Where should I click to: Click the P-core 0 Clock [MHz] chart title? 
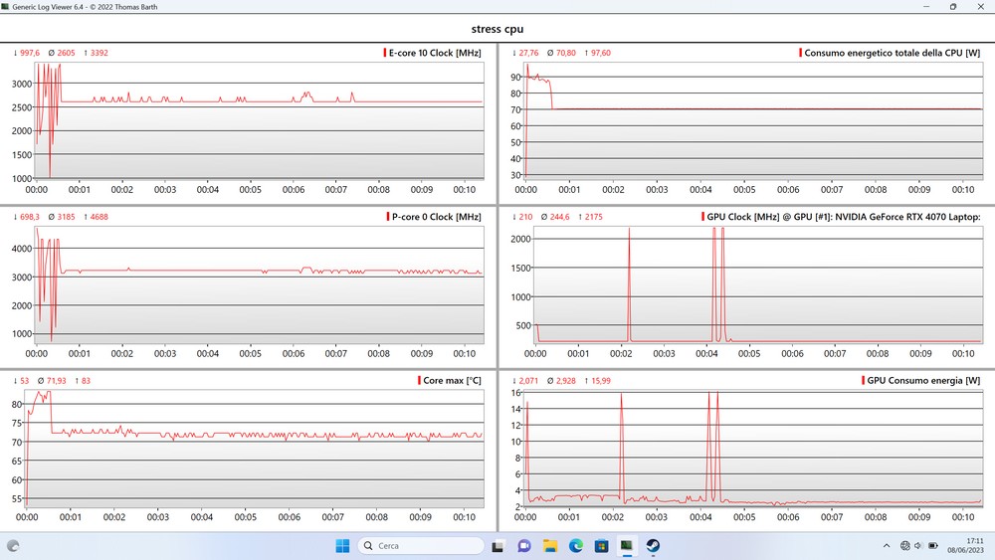(435, 217)
